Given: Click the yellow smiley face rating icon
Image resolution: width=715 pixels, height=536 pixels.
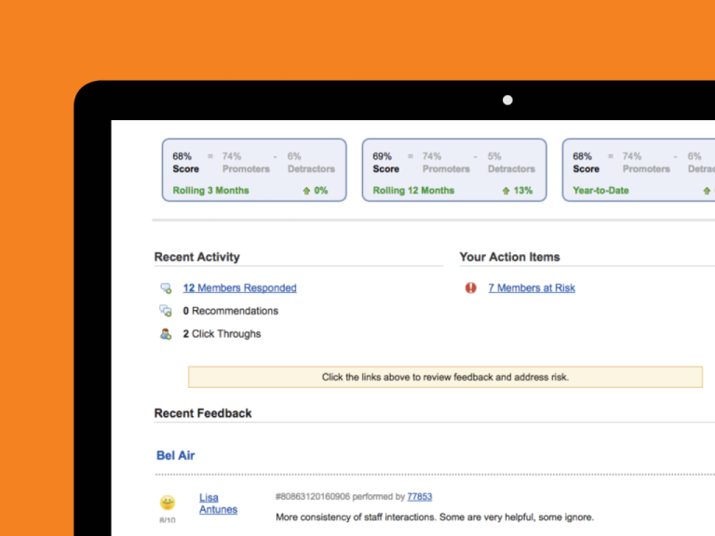Looking at the screenshot, I should [x=168, y=502].
